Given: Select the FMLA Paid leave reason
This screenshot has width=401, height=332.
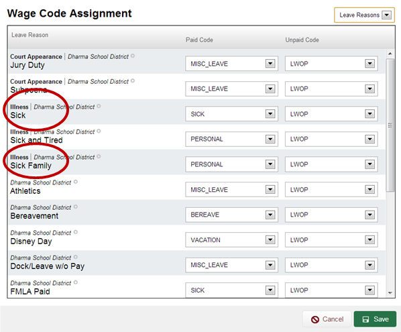Looking at the screenshot, I should click(x=30, y=291).
